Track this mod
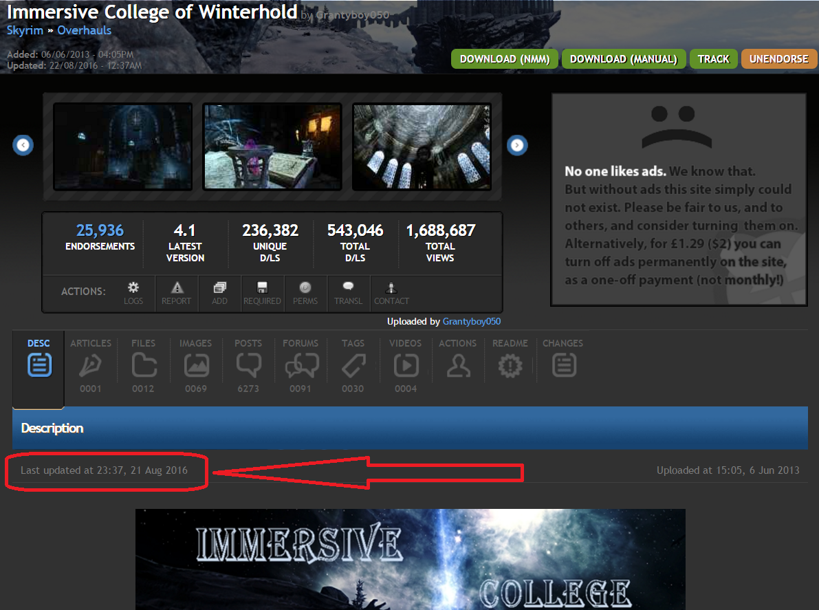The width and height of the screenshot is (819, 610). (714, 59)
